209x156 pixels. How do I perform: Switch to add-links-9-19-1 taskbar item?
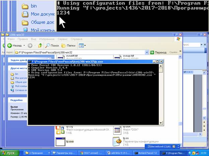pos(119,153)
